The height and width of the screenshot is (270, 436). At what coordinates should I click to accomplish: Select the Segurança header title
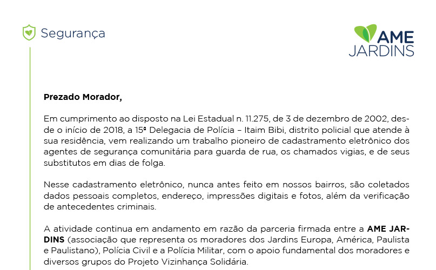73,33
